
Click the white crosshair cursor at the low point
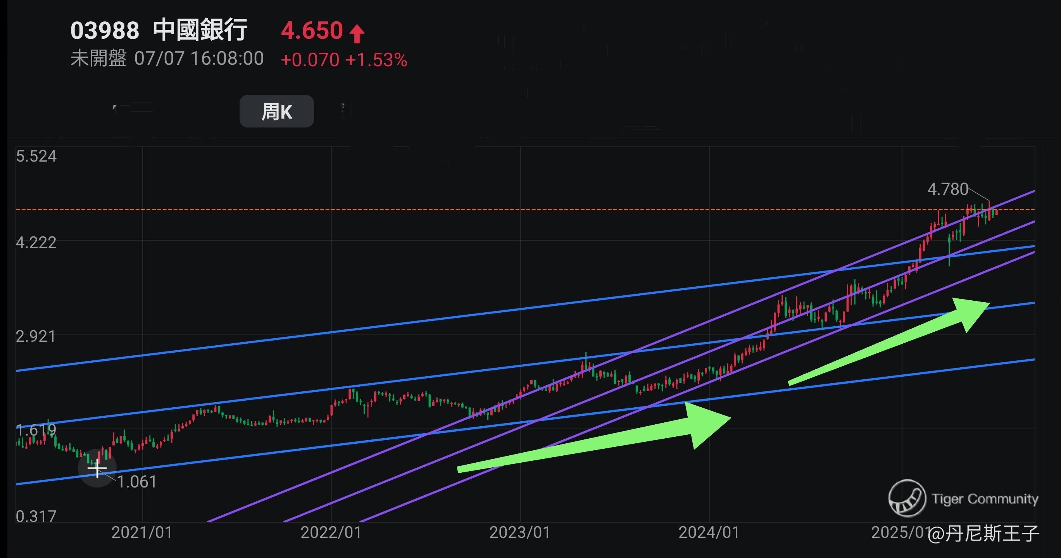[97, 468]
